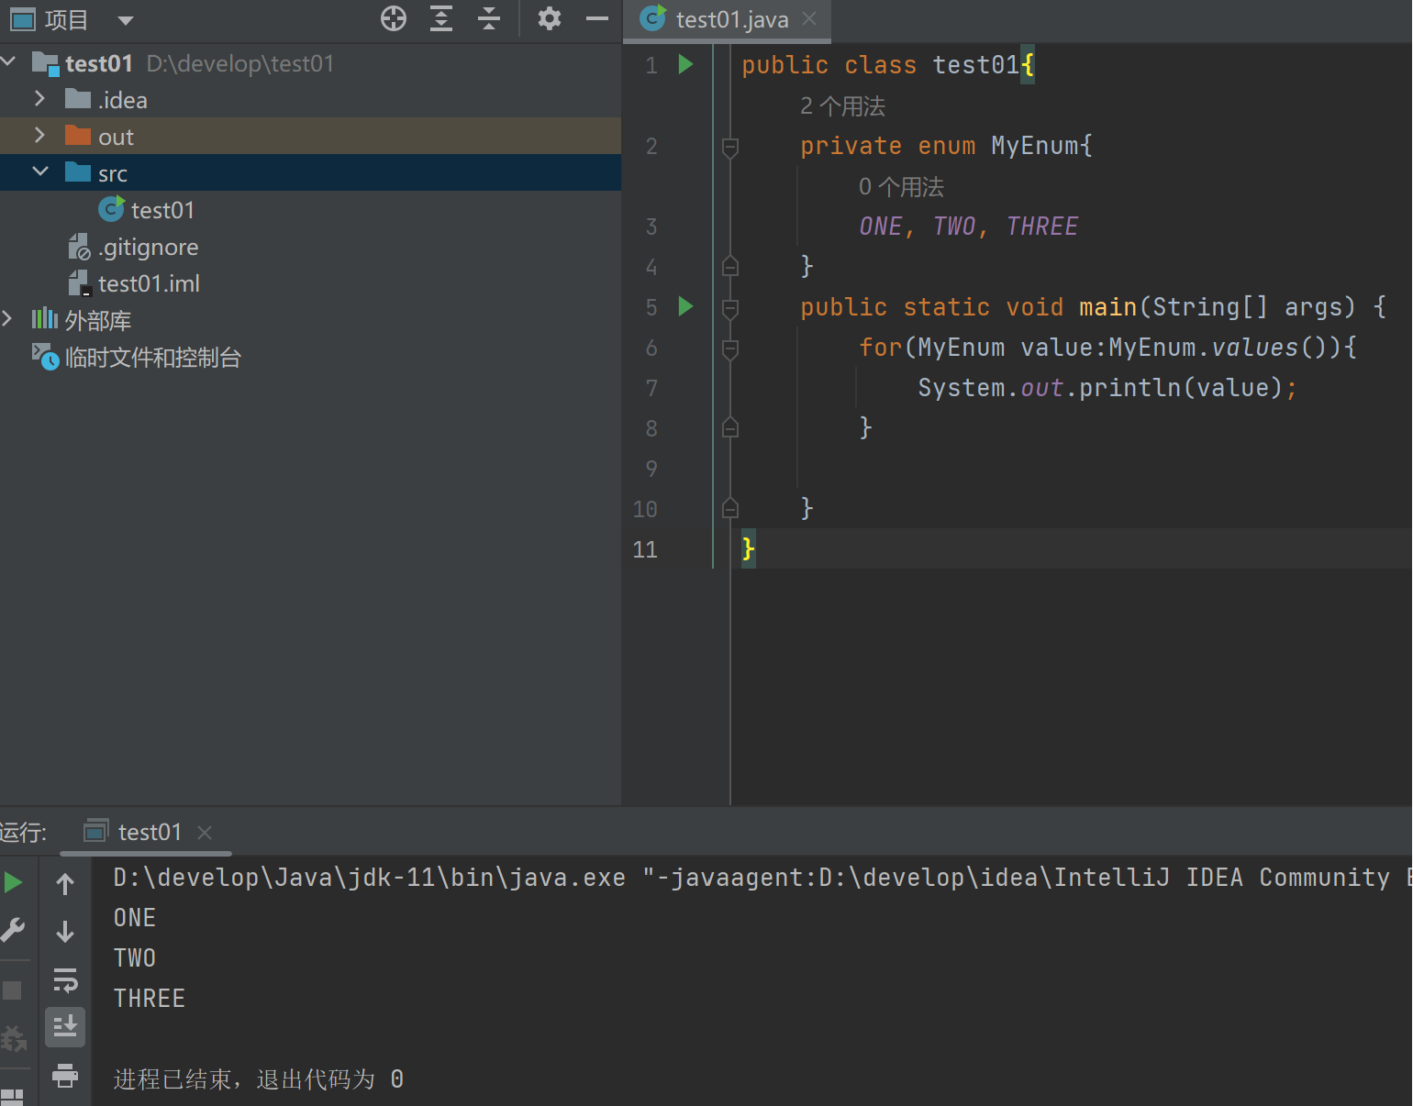Click line number 9 in the gutter

(x=651, y=469)
